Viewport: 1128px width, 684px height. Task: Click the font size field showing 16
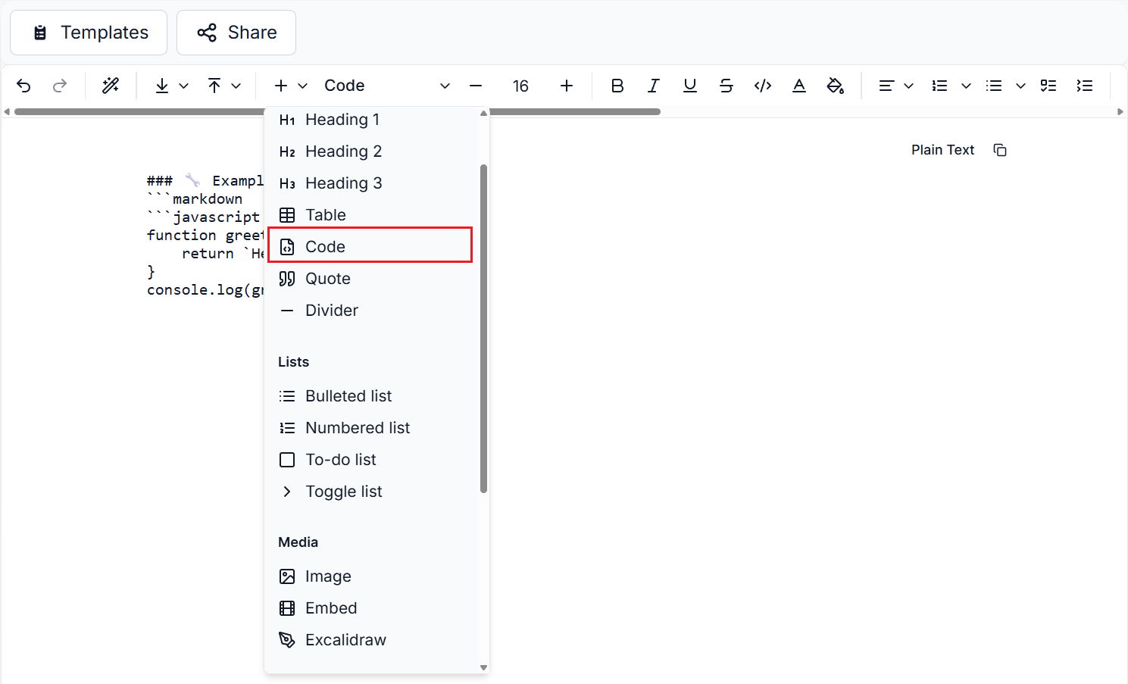(x=520, y=86)
